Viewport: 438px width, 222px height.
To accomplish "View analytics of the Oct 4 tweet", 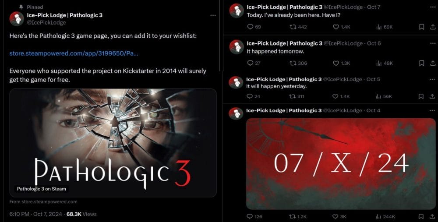I will pyautogui.click(x=385, y=216).
